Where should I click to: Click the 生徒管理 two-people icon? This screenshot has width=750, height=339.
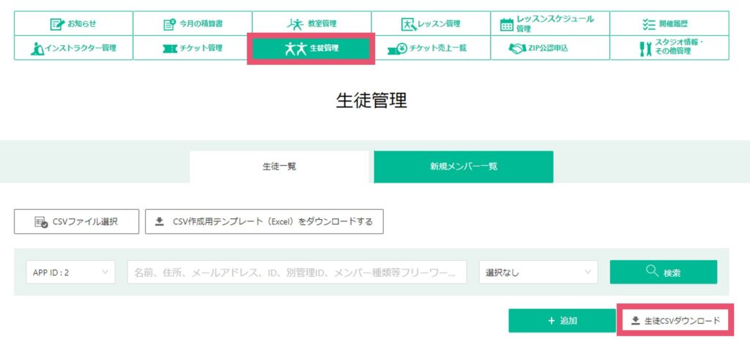pyautogui.click(x=295, y=48)
